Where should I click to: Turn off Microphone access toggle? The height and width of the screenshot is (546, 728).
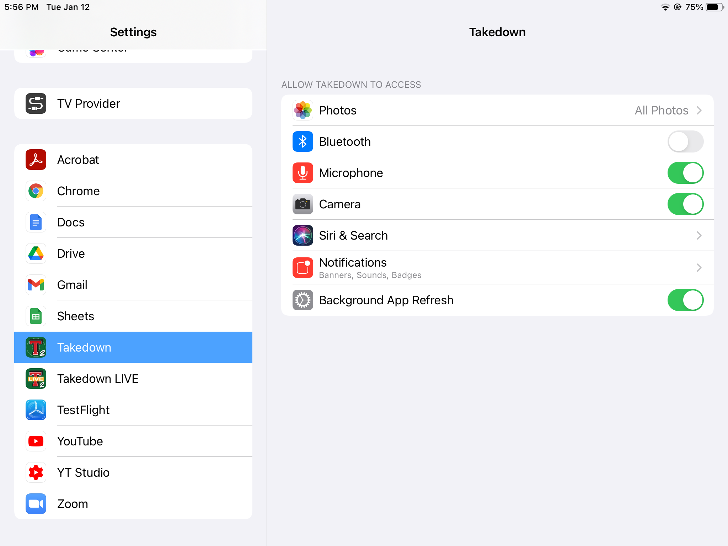(x=685, y=173)
